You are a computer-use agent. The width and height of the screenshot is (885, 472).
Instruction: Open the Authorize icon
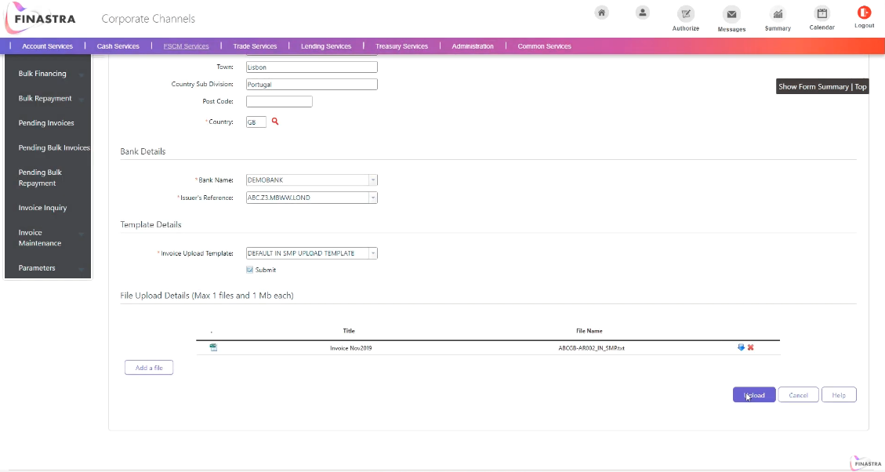pyautogui.click(x=686, y=14)
